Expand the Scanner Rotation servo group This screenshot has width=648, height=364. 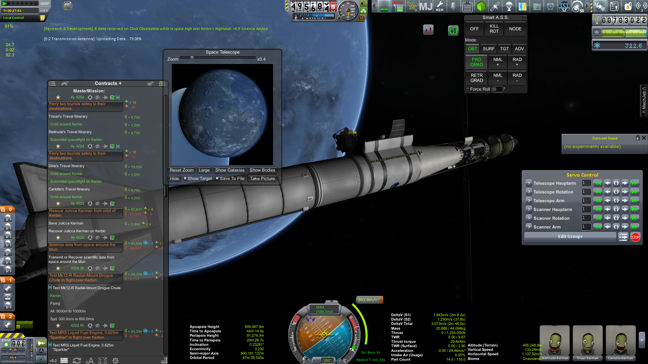pyautogui.click(x=529, y=218)
